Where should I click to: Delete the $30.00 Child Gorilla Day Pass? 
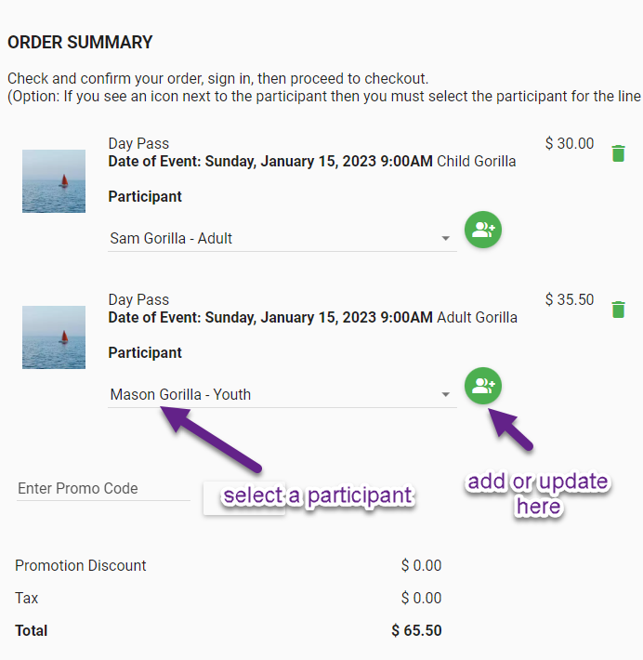[618, 153]
